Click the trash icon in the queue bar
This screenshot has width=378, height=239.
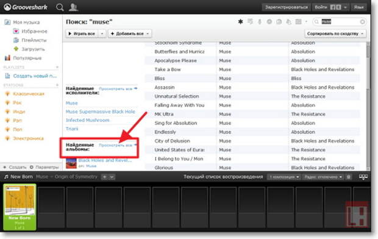tap(348, 177)
